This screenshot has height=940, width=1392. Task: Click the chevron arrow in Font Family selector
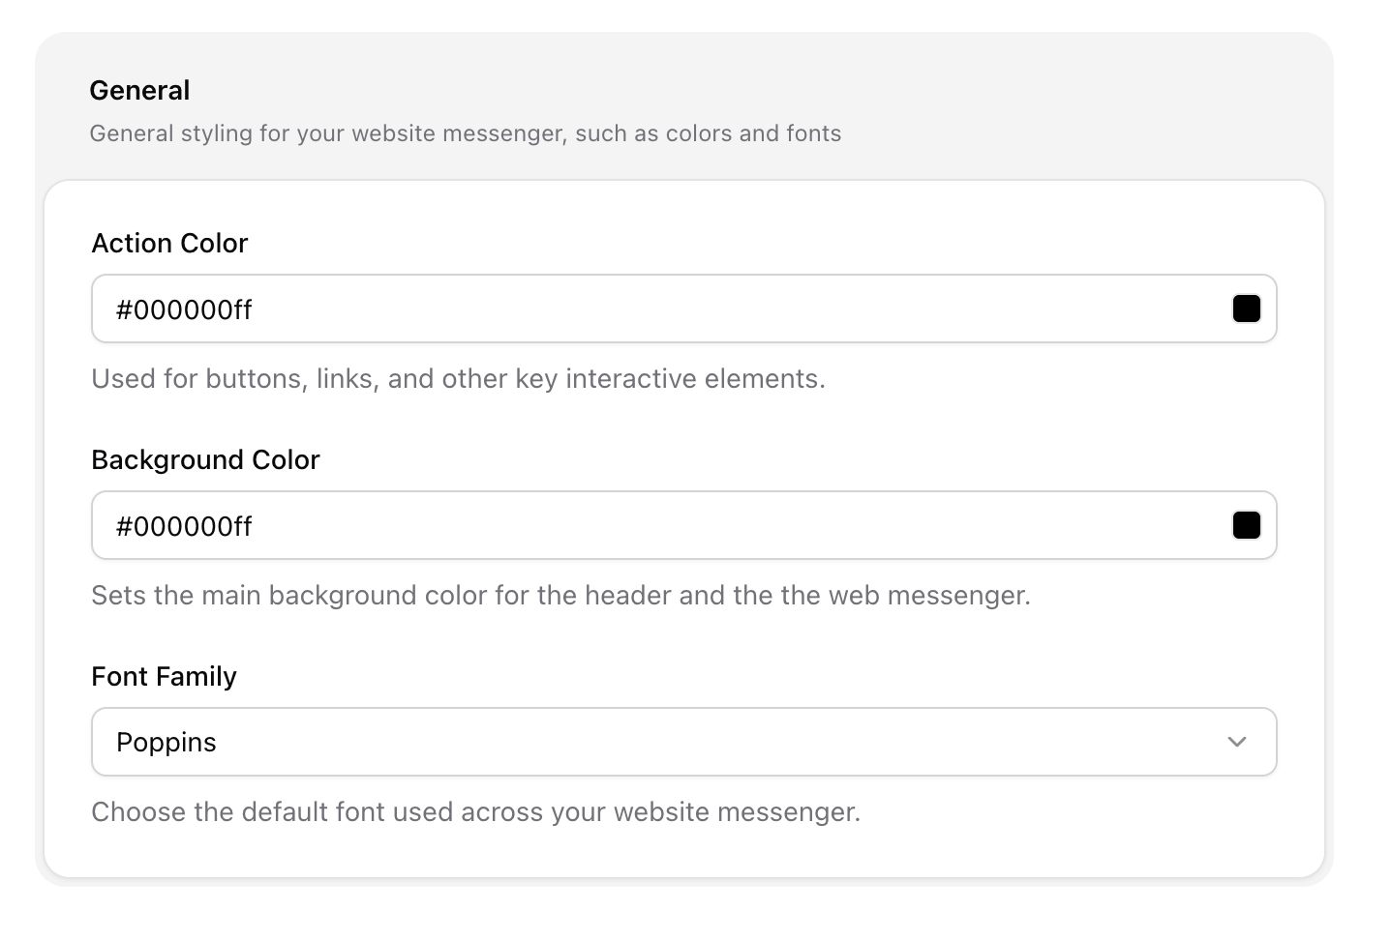click(x=1236, y=742)
